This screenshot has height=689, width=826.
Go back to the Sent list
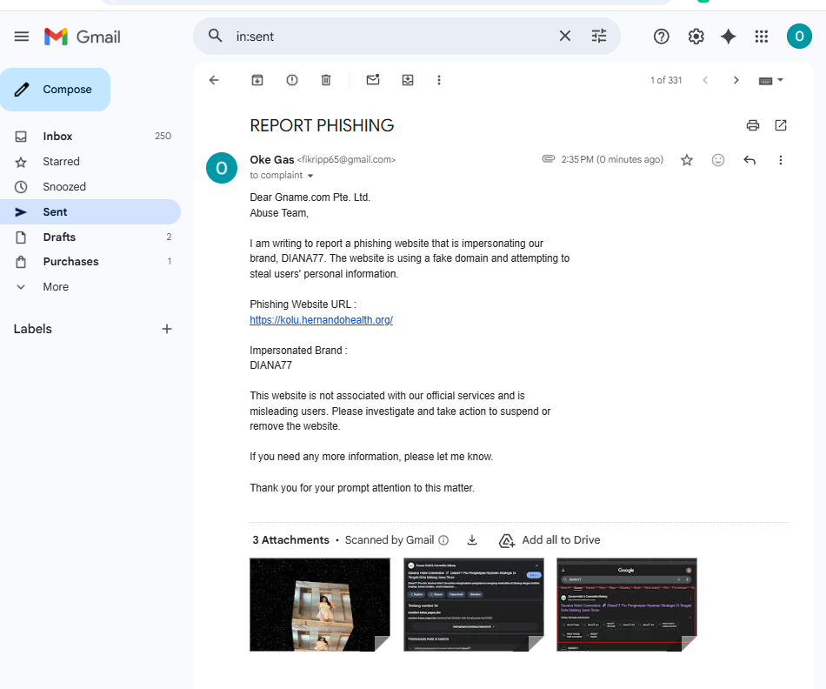click(x=214, y=80)
